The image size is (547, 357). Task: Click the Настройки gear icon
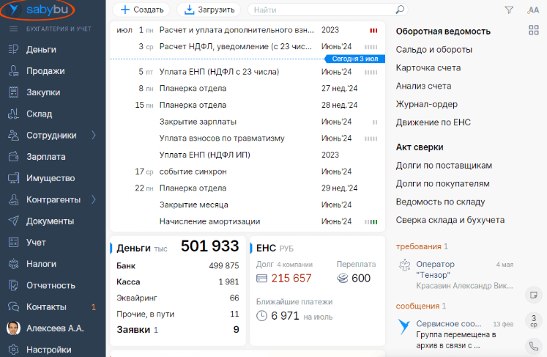[13, 350]
